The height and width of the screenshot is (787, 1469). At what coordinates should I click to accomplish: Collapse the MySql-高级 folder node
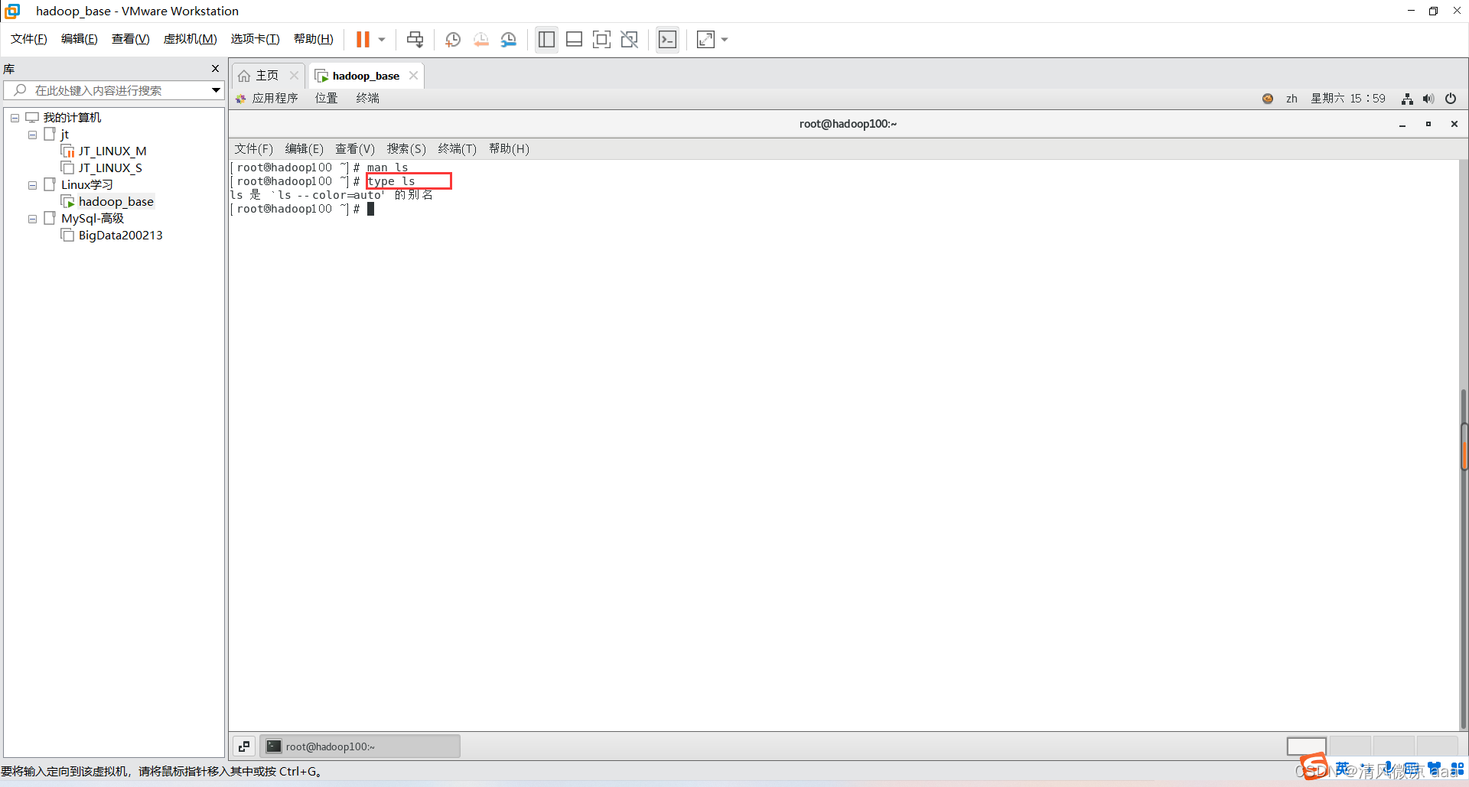[x=32, y=219]
